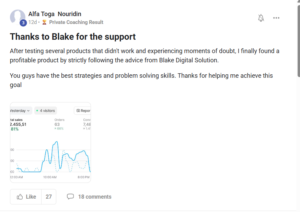The width and height of the screenshot is (300, 212).
Task: Click the '4 visitors' live indicator chip
Action: point(46,111)
